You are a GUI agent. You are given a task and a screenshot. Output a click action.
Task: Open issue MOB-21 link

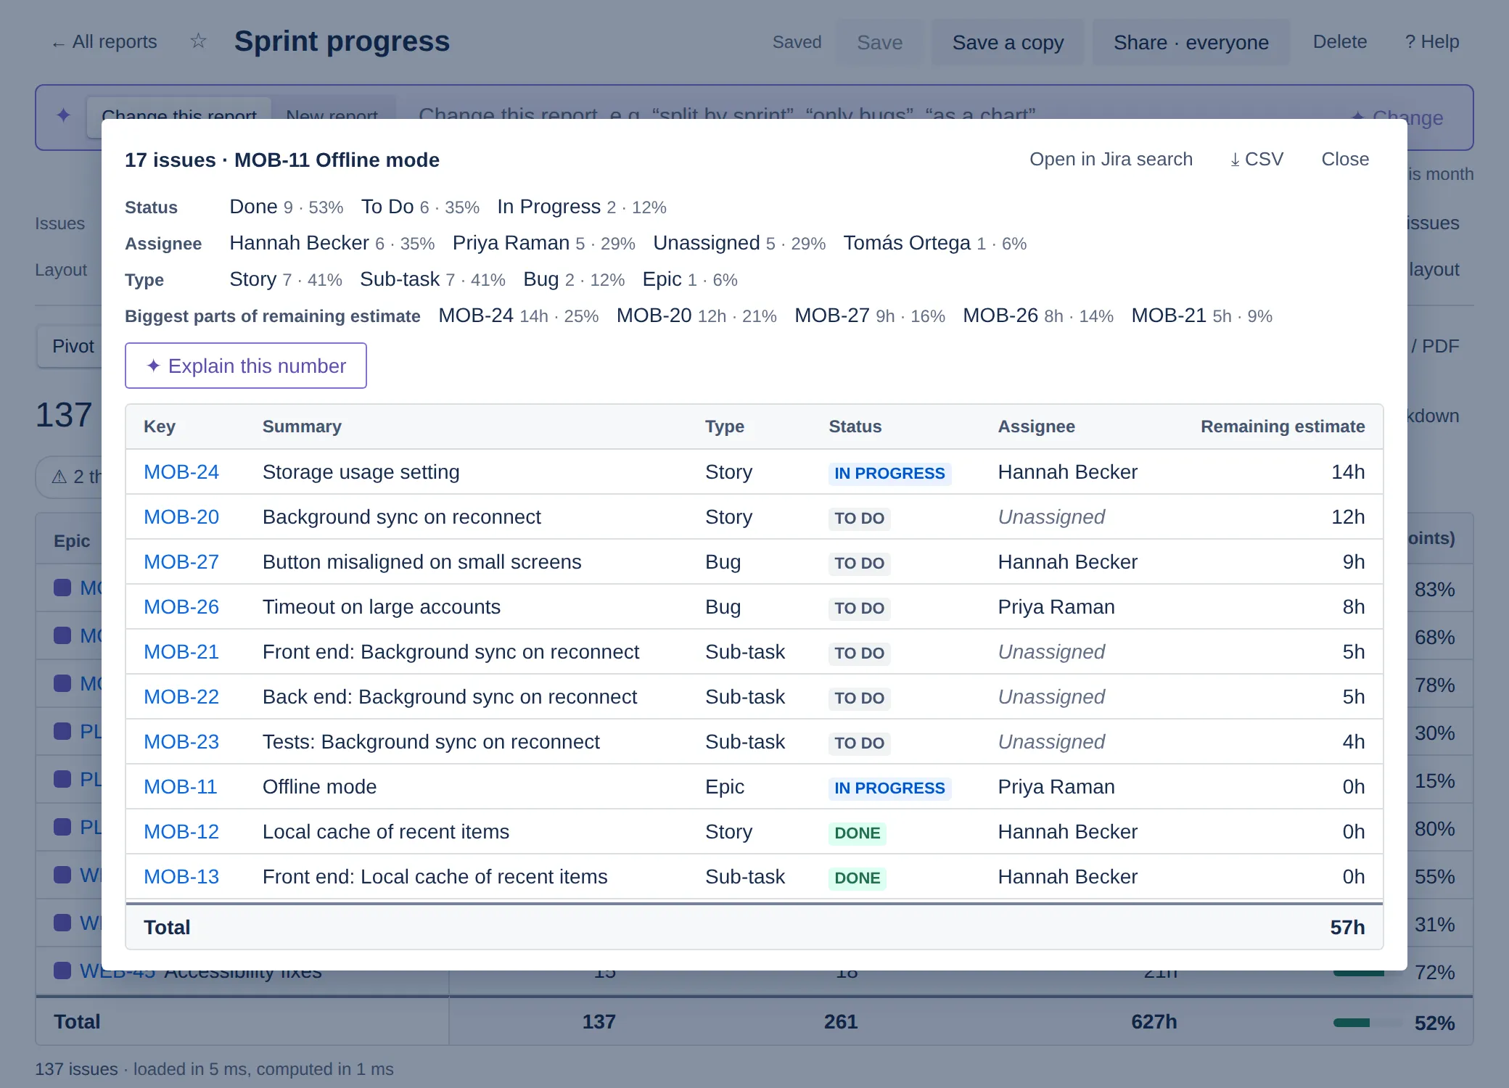[x=181, y=652]
